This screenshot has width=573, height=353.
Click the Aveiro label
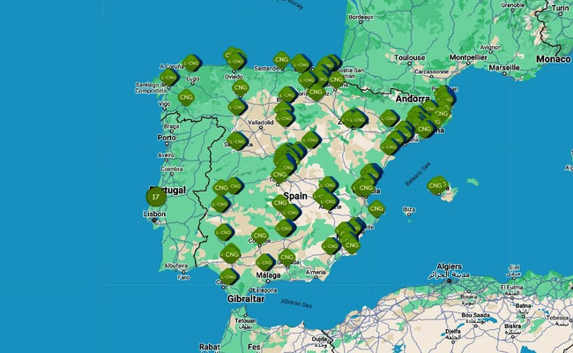pyautogui.click(x=166, y=155)
